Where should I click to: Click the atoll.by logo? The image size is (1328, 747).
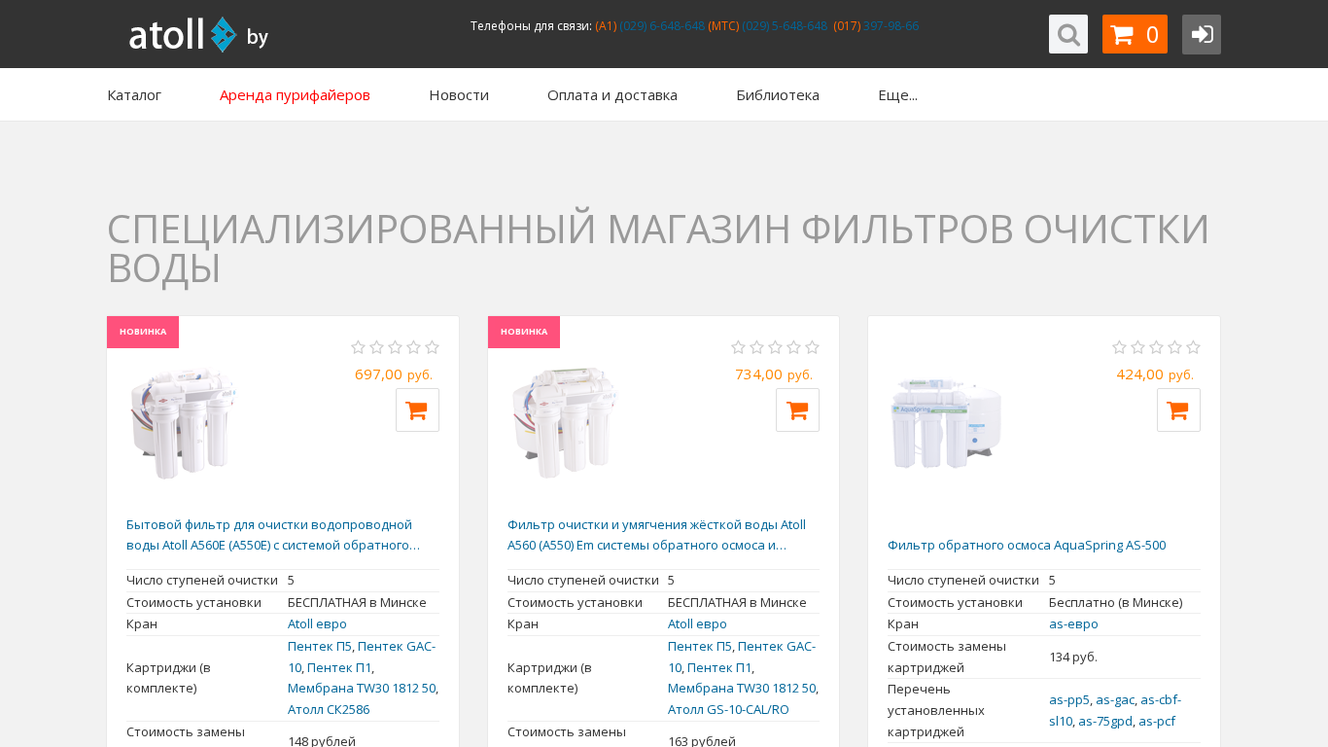pyautogui.click(x=198, y=35)
